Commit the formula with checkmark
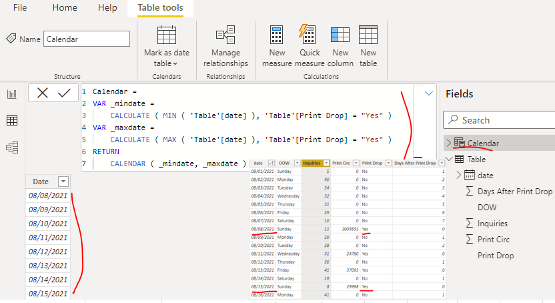Screen dimensions: 555x303 (64, 93)
